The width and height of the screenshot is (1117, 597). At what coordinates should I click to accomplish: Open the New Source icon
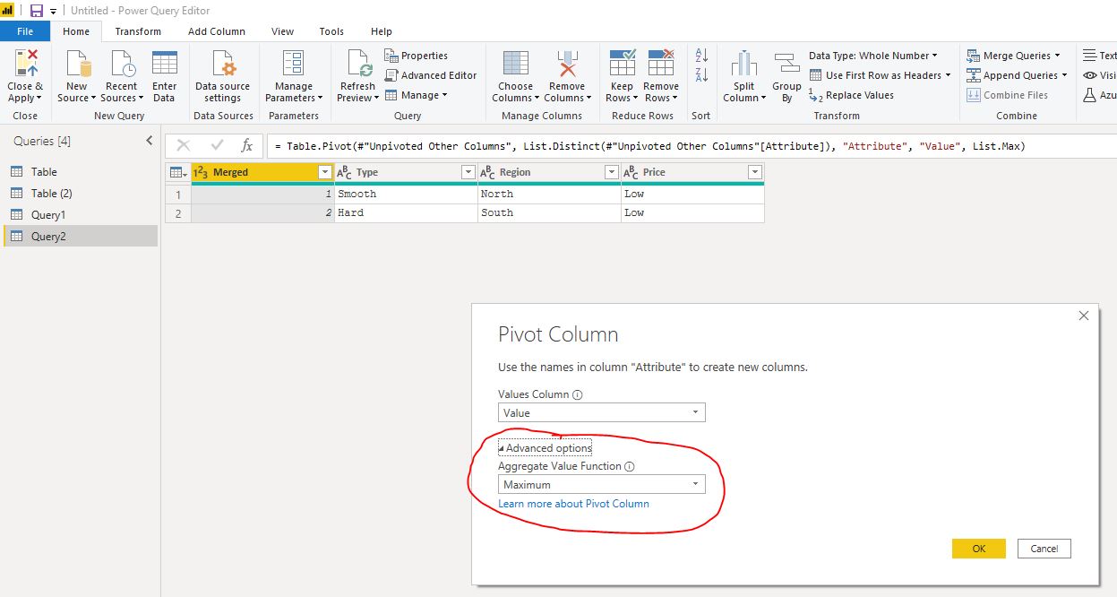[77, 65]
